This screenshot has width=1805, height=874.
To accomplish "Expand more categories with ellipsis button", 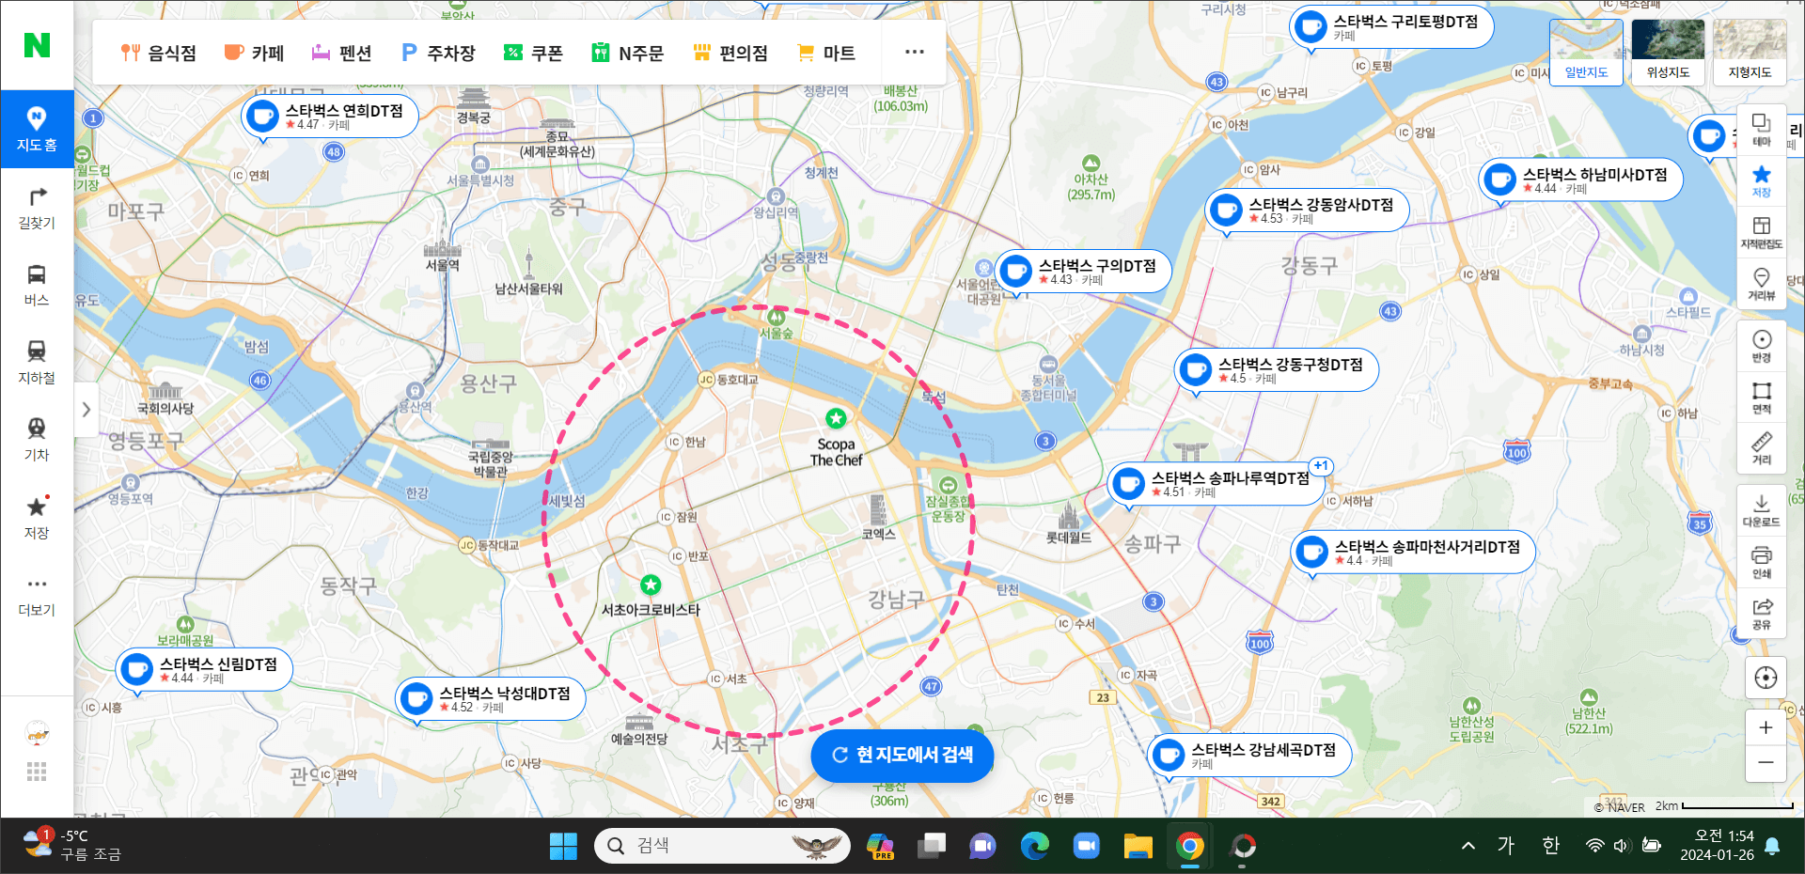I will [x=914, y=52].
